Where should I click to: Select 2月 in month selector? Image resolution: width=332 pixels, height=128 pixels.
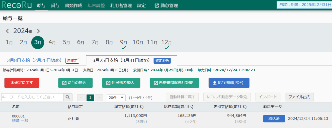click(23, 42)
